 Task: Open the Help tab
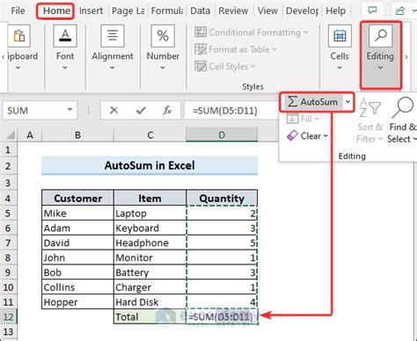tap(335, 11)
